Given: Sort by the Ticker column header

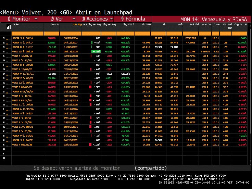Looking at the screenshot, I should pyautogui.click(x=16, y=24).
